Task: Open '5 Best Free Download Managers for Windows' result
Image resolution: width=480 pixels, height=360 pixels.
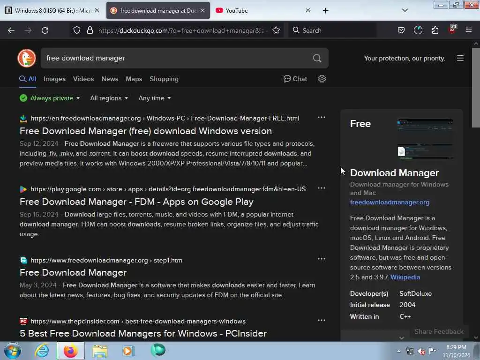Action: pyautogui.click(x=143, y=333)
